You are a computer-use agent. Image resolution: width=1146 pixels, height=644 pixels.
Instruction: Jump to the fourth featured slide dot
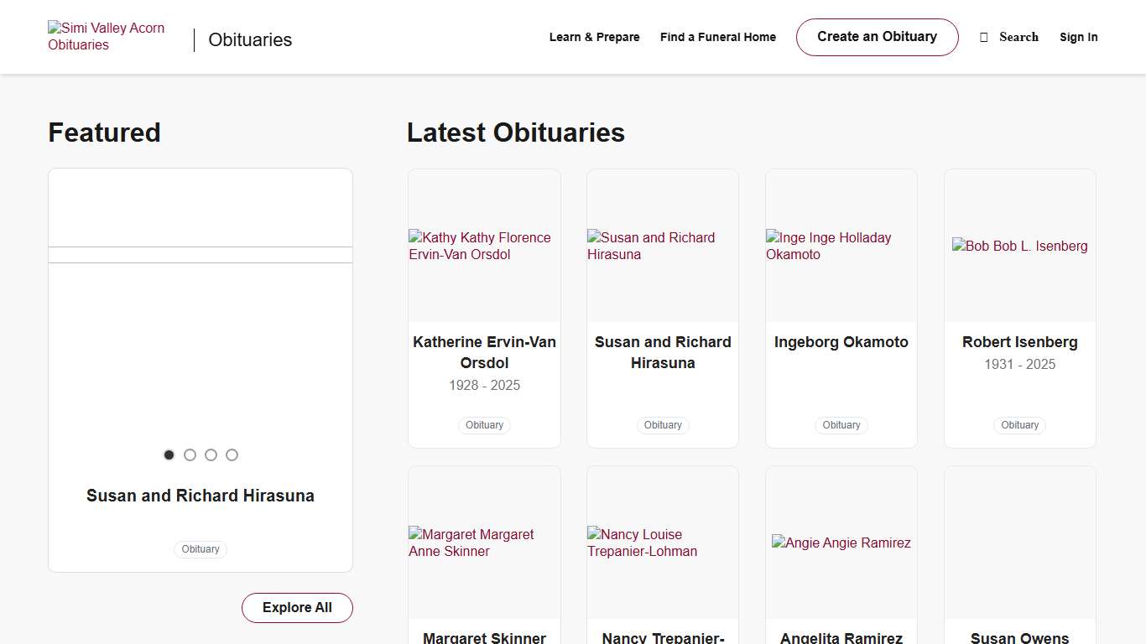pyautogui.click(x=232, y=454)
